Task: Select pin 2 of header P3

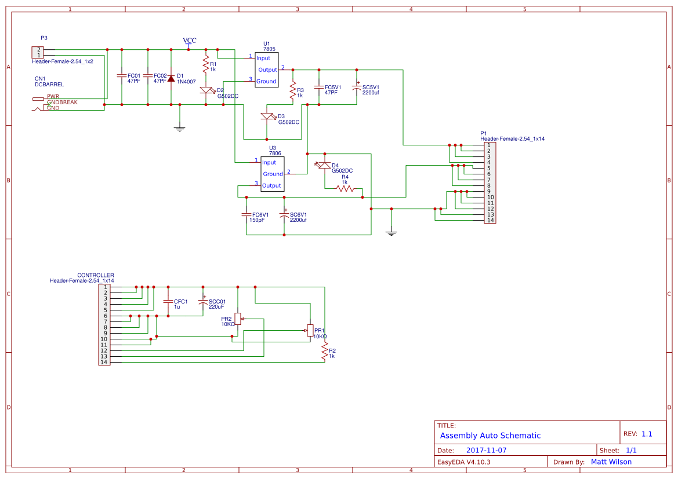Action: 38,48
